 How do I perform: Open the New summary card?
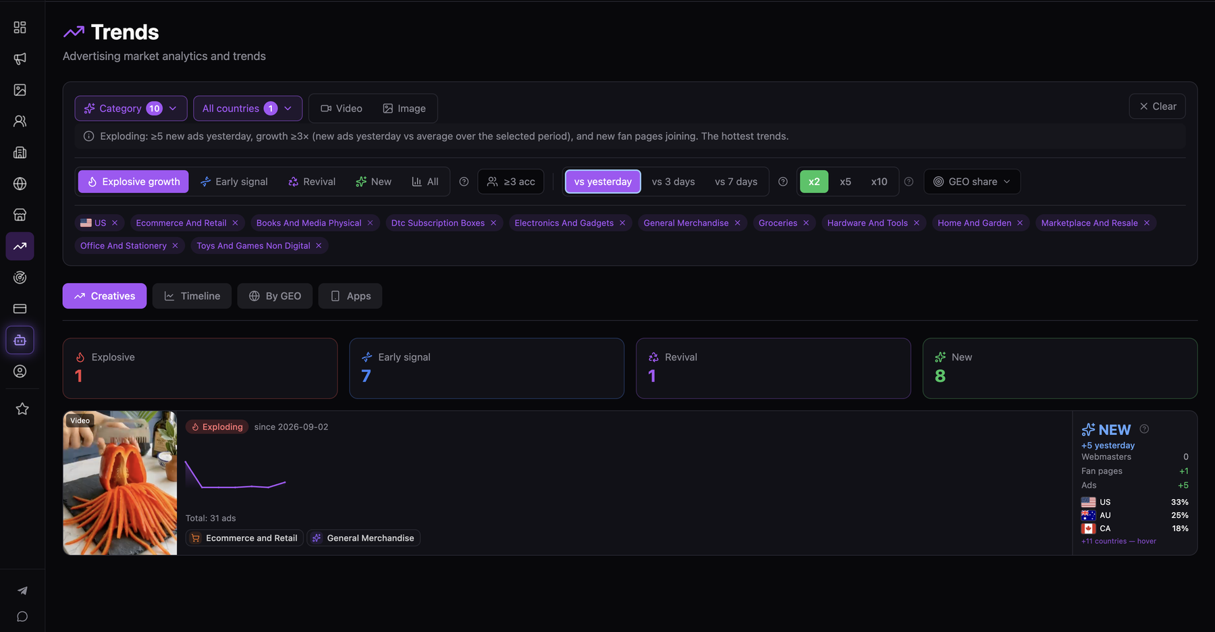(1060, 368)
